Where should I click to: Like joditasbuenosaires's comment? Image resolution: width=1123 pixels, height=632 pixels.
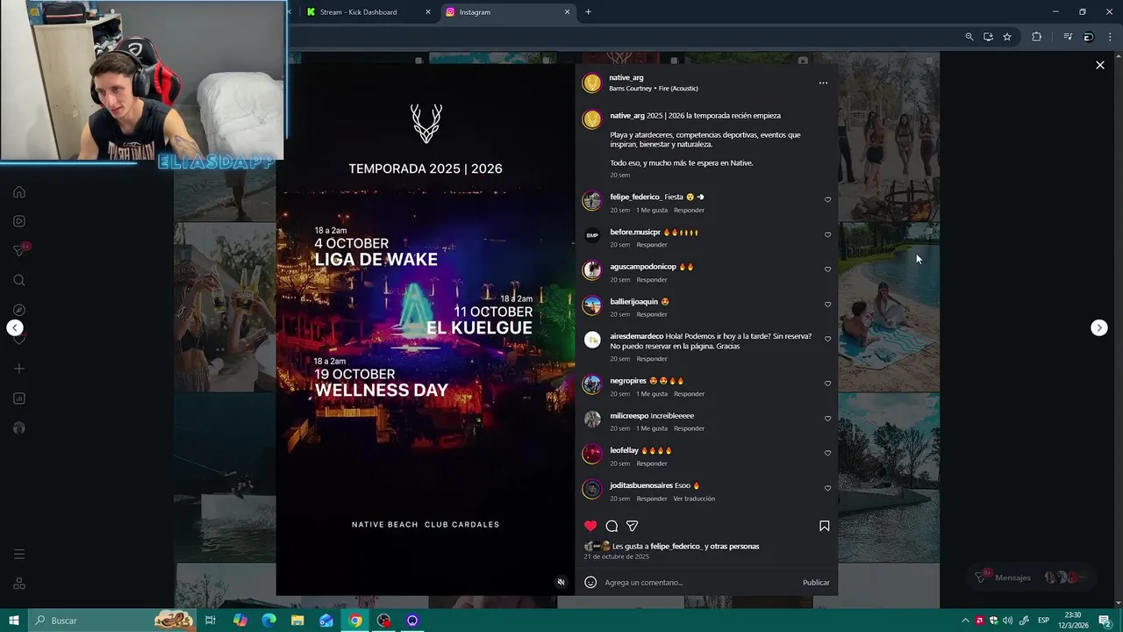pos(827,488)
